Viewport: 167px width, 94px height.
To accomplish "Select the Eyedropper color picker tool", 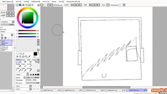I will [29, 57].
